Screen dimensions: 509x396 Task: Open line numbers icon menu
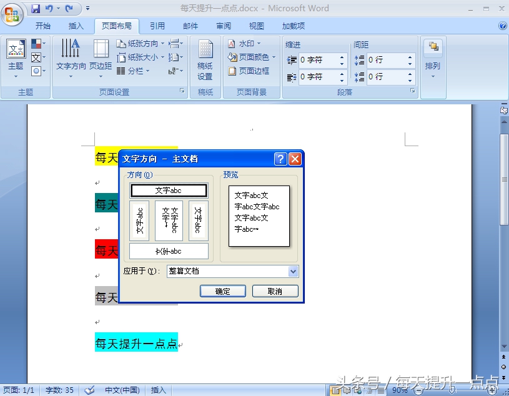pyautogui.click(x=175, y=57)
